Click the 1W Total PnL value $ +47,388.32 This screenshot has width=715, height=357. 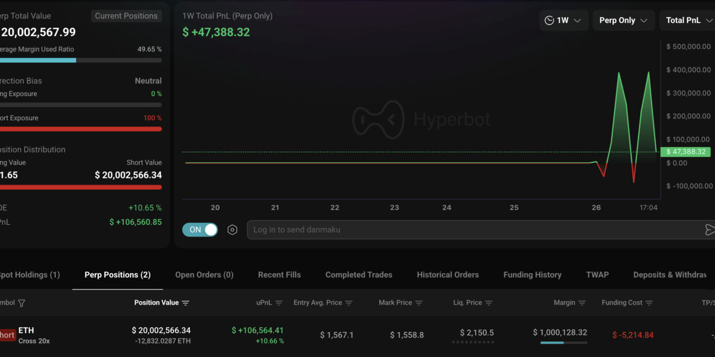(216, 32)
